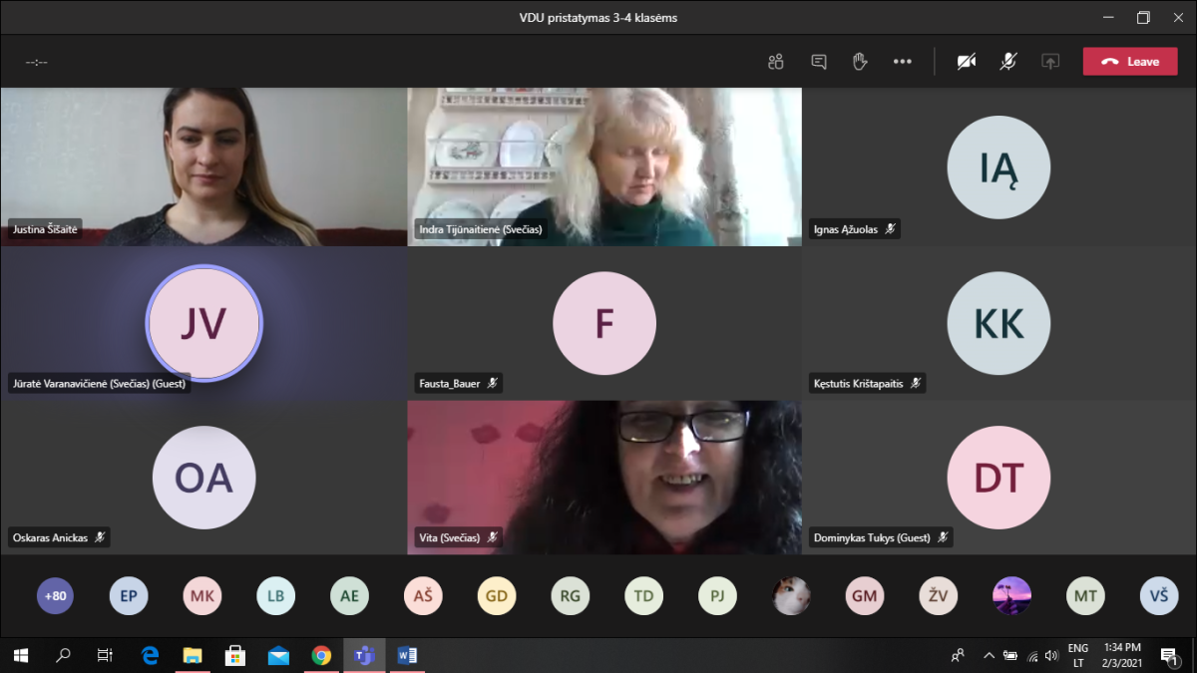Leave the meeting

[1130, 62]
